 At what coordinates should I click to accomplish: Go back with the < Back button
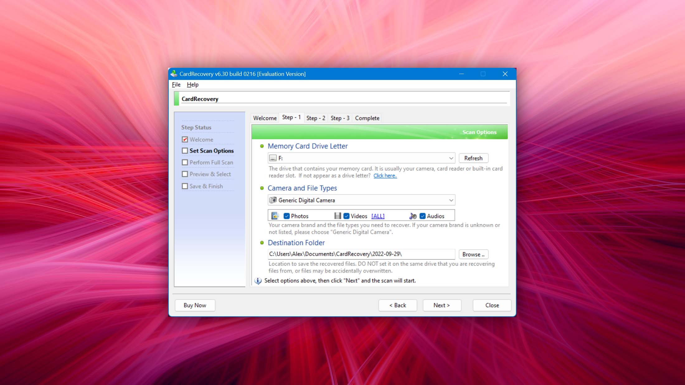[x=398, y=305]
